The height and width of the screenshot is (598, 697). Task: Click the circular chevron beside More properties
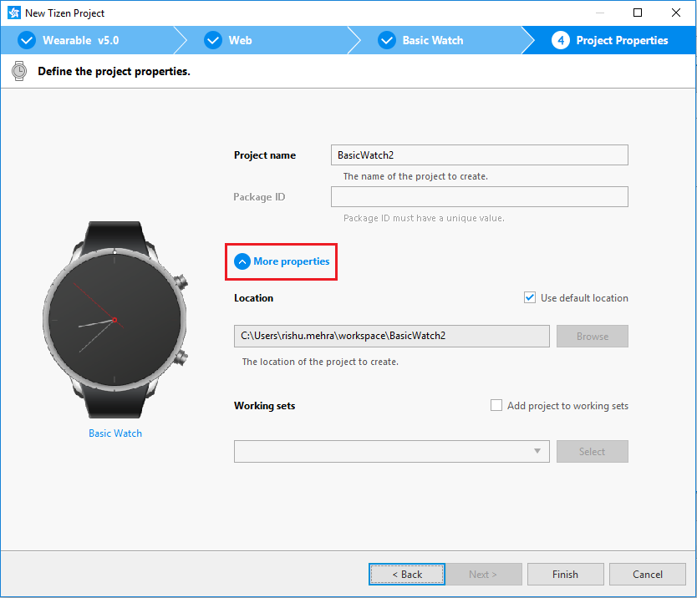pyautogui.click(x=242, y=261)
